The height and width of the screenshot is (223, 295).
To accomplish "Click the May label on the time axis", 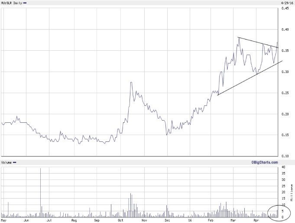I will (4, 220).
